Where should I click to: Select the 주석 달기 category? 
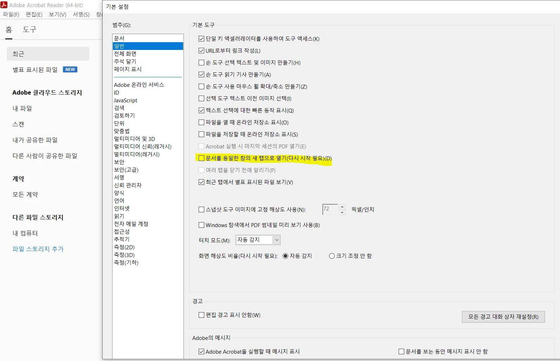tap(148, 61)
